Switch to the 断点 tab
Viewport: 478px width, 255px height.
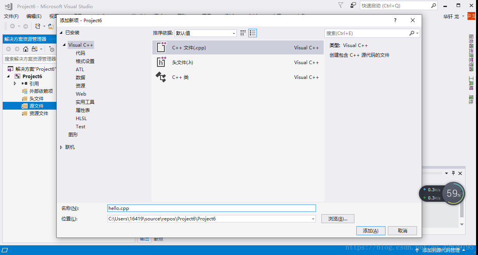tap(159, 239)
